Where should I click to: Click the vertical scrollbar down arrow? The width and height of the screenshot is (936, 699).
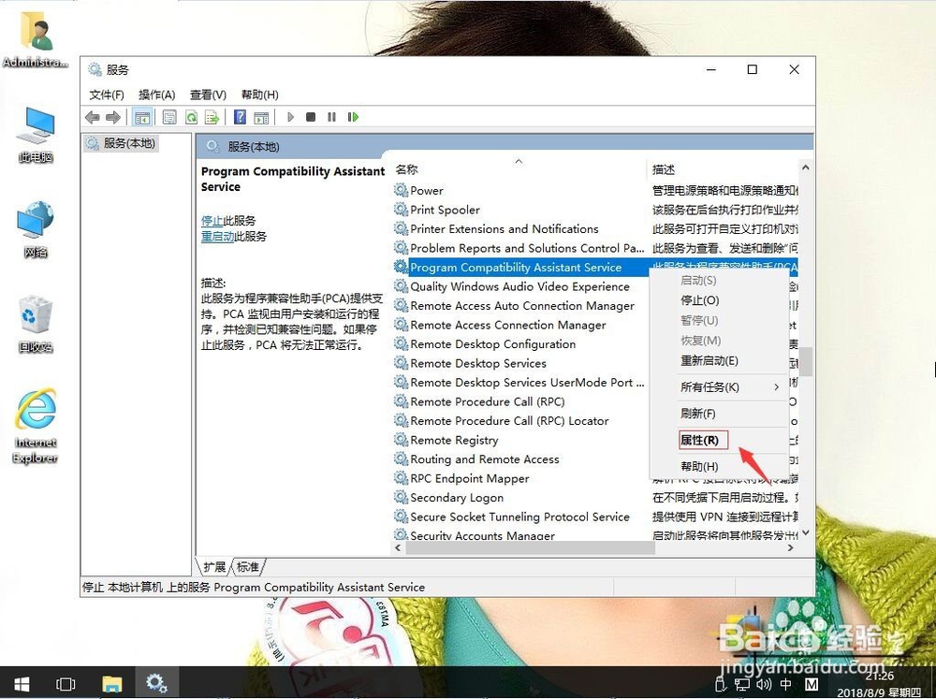coord(805,532)
